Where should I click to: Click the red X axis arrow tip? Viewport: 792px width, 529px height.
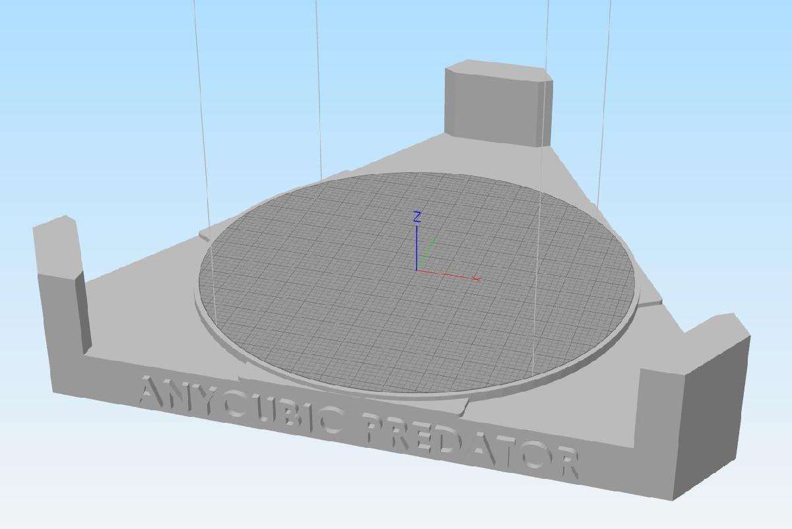point(477,279)
